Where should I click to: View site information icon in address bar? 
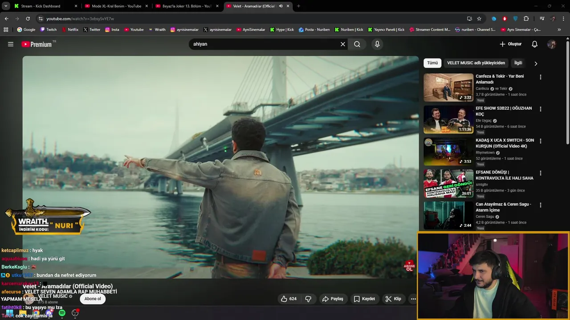[x=41, y=19]
